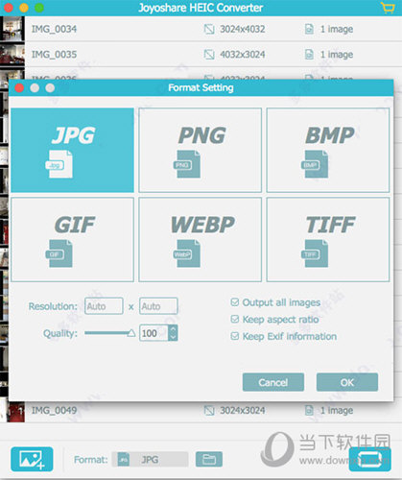Confirm with the OK button
Viewport: 402px width, 480px height.
click(347, 382)
